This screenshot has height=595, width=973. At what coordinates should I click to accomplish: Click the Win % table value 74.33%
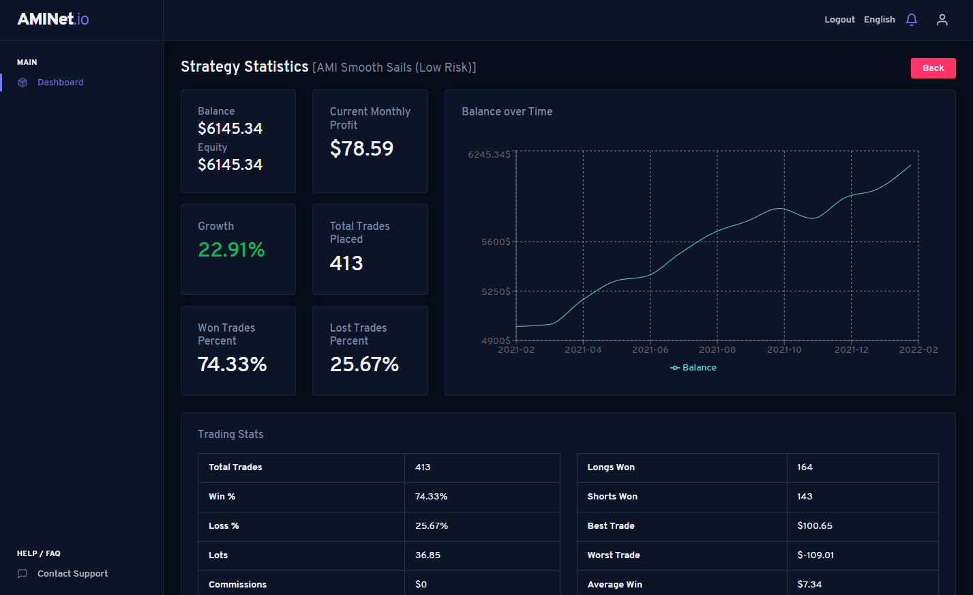point(432,497)
